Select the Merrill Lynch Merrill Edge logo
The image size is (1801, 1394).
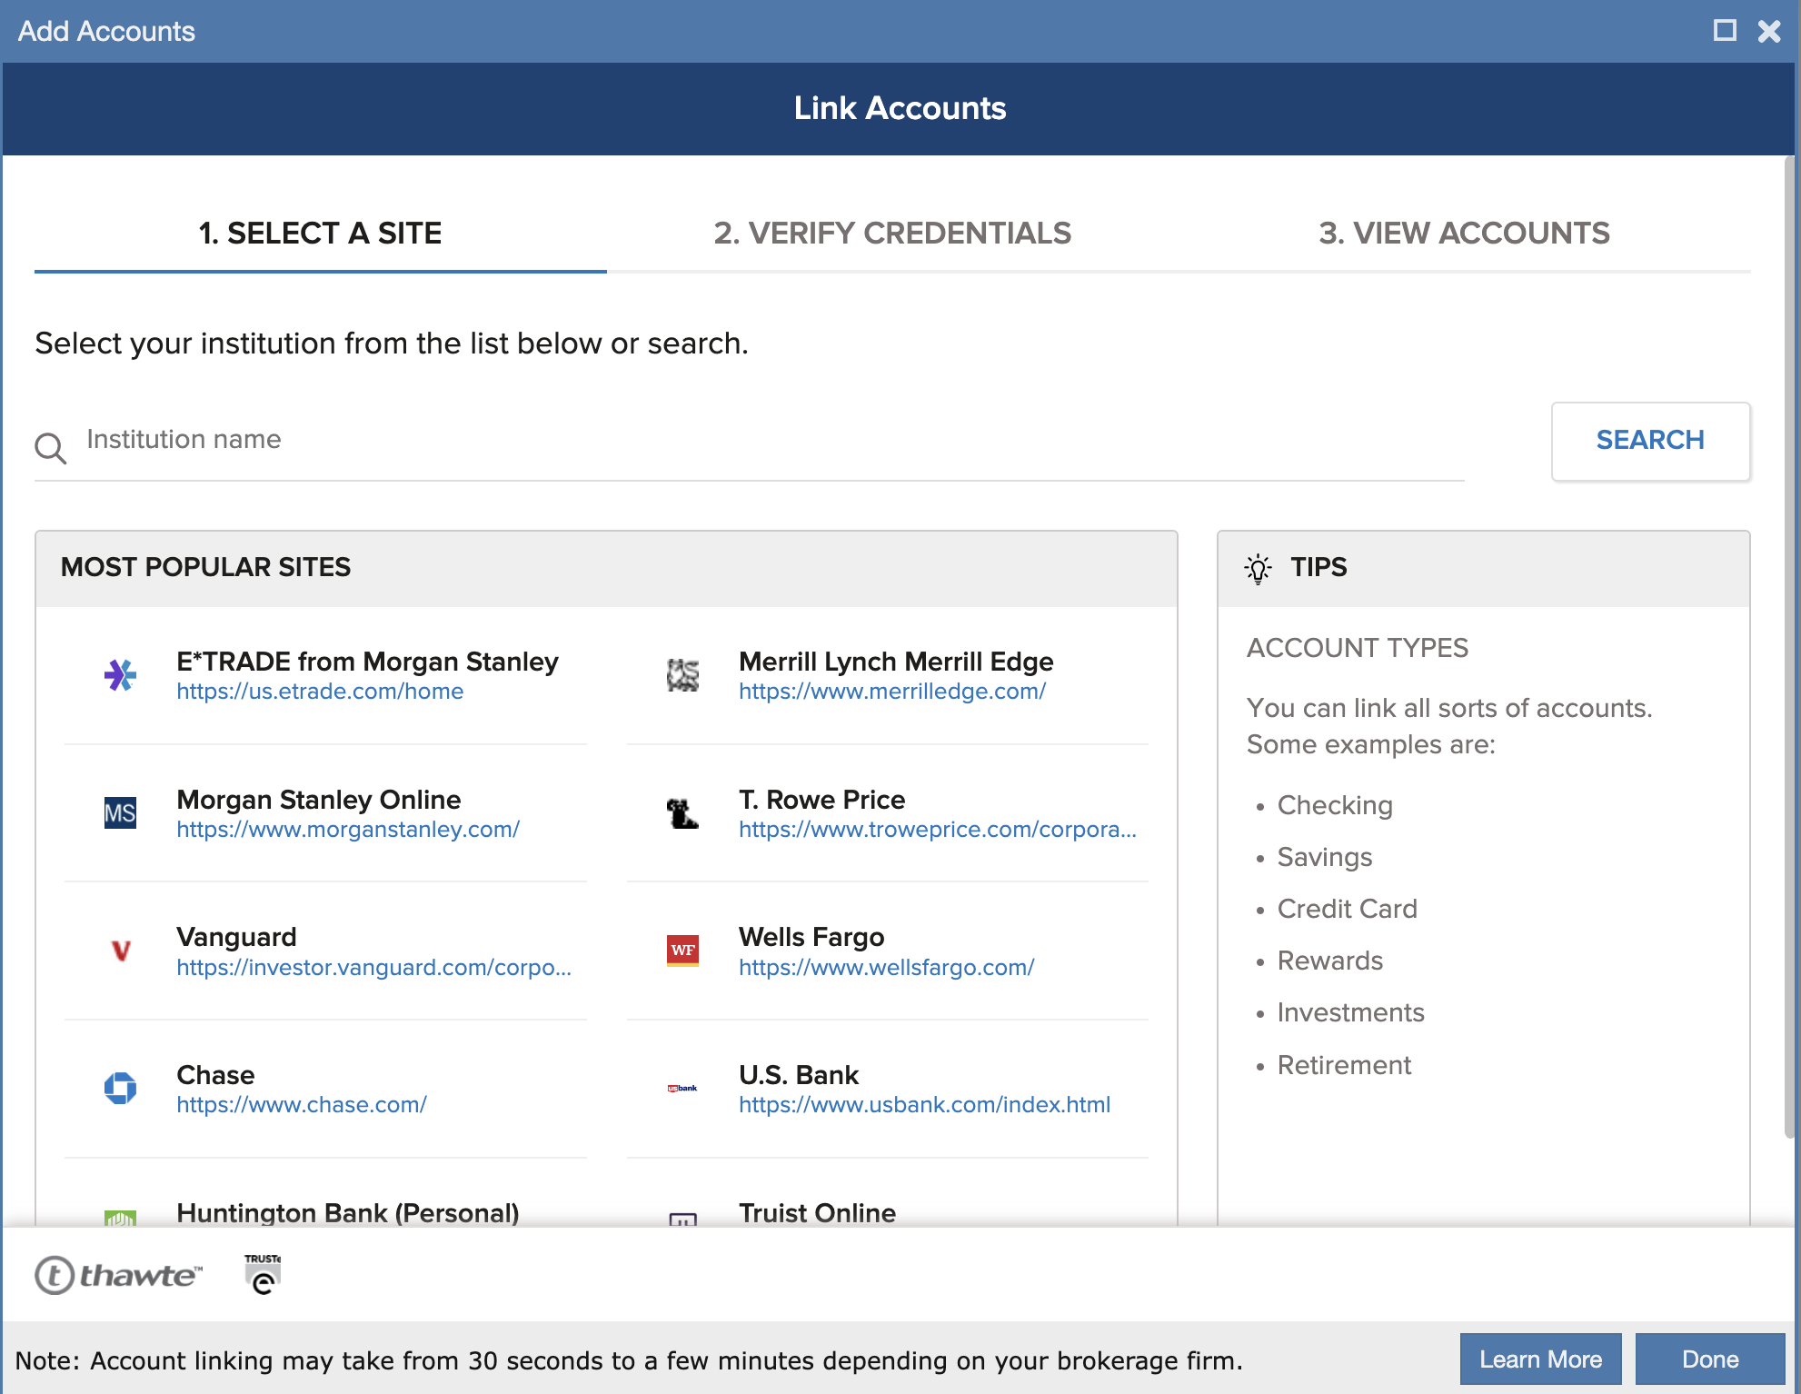(x=682, y=676)
